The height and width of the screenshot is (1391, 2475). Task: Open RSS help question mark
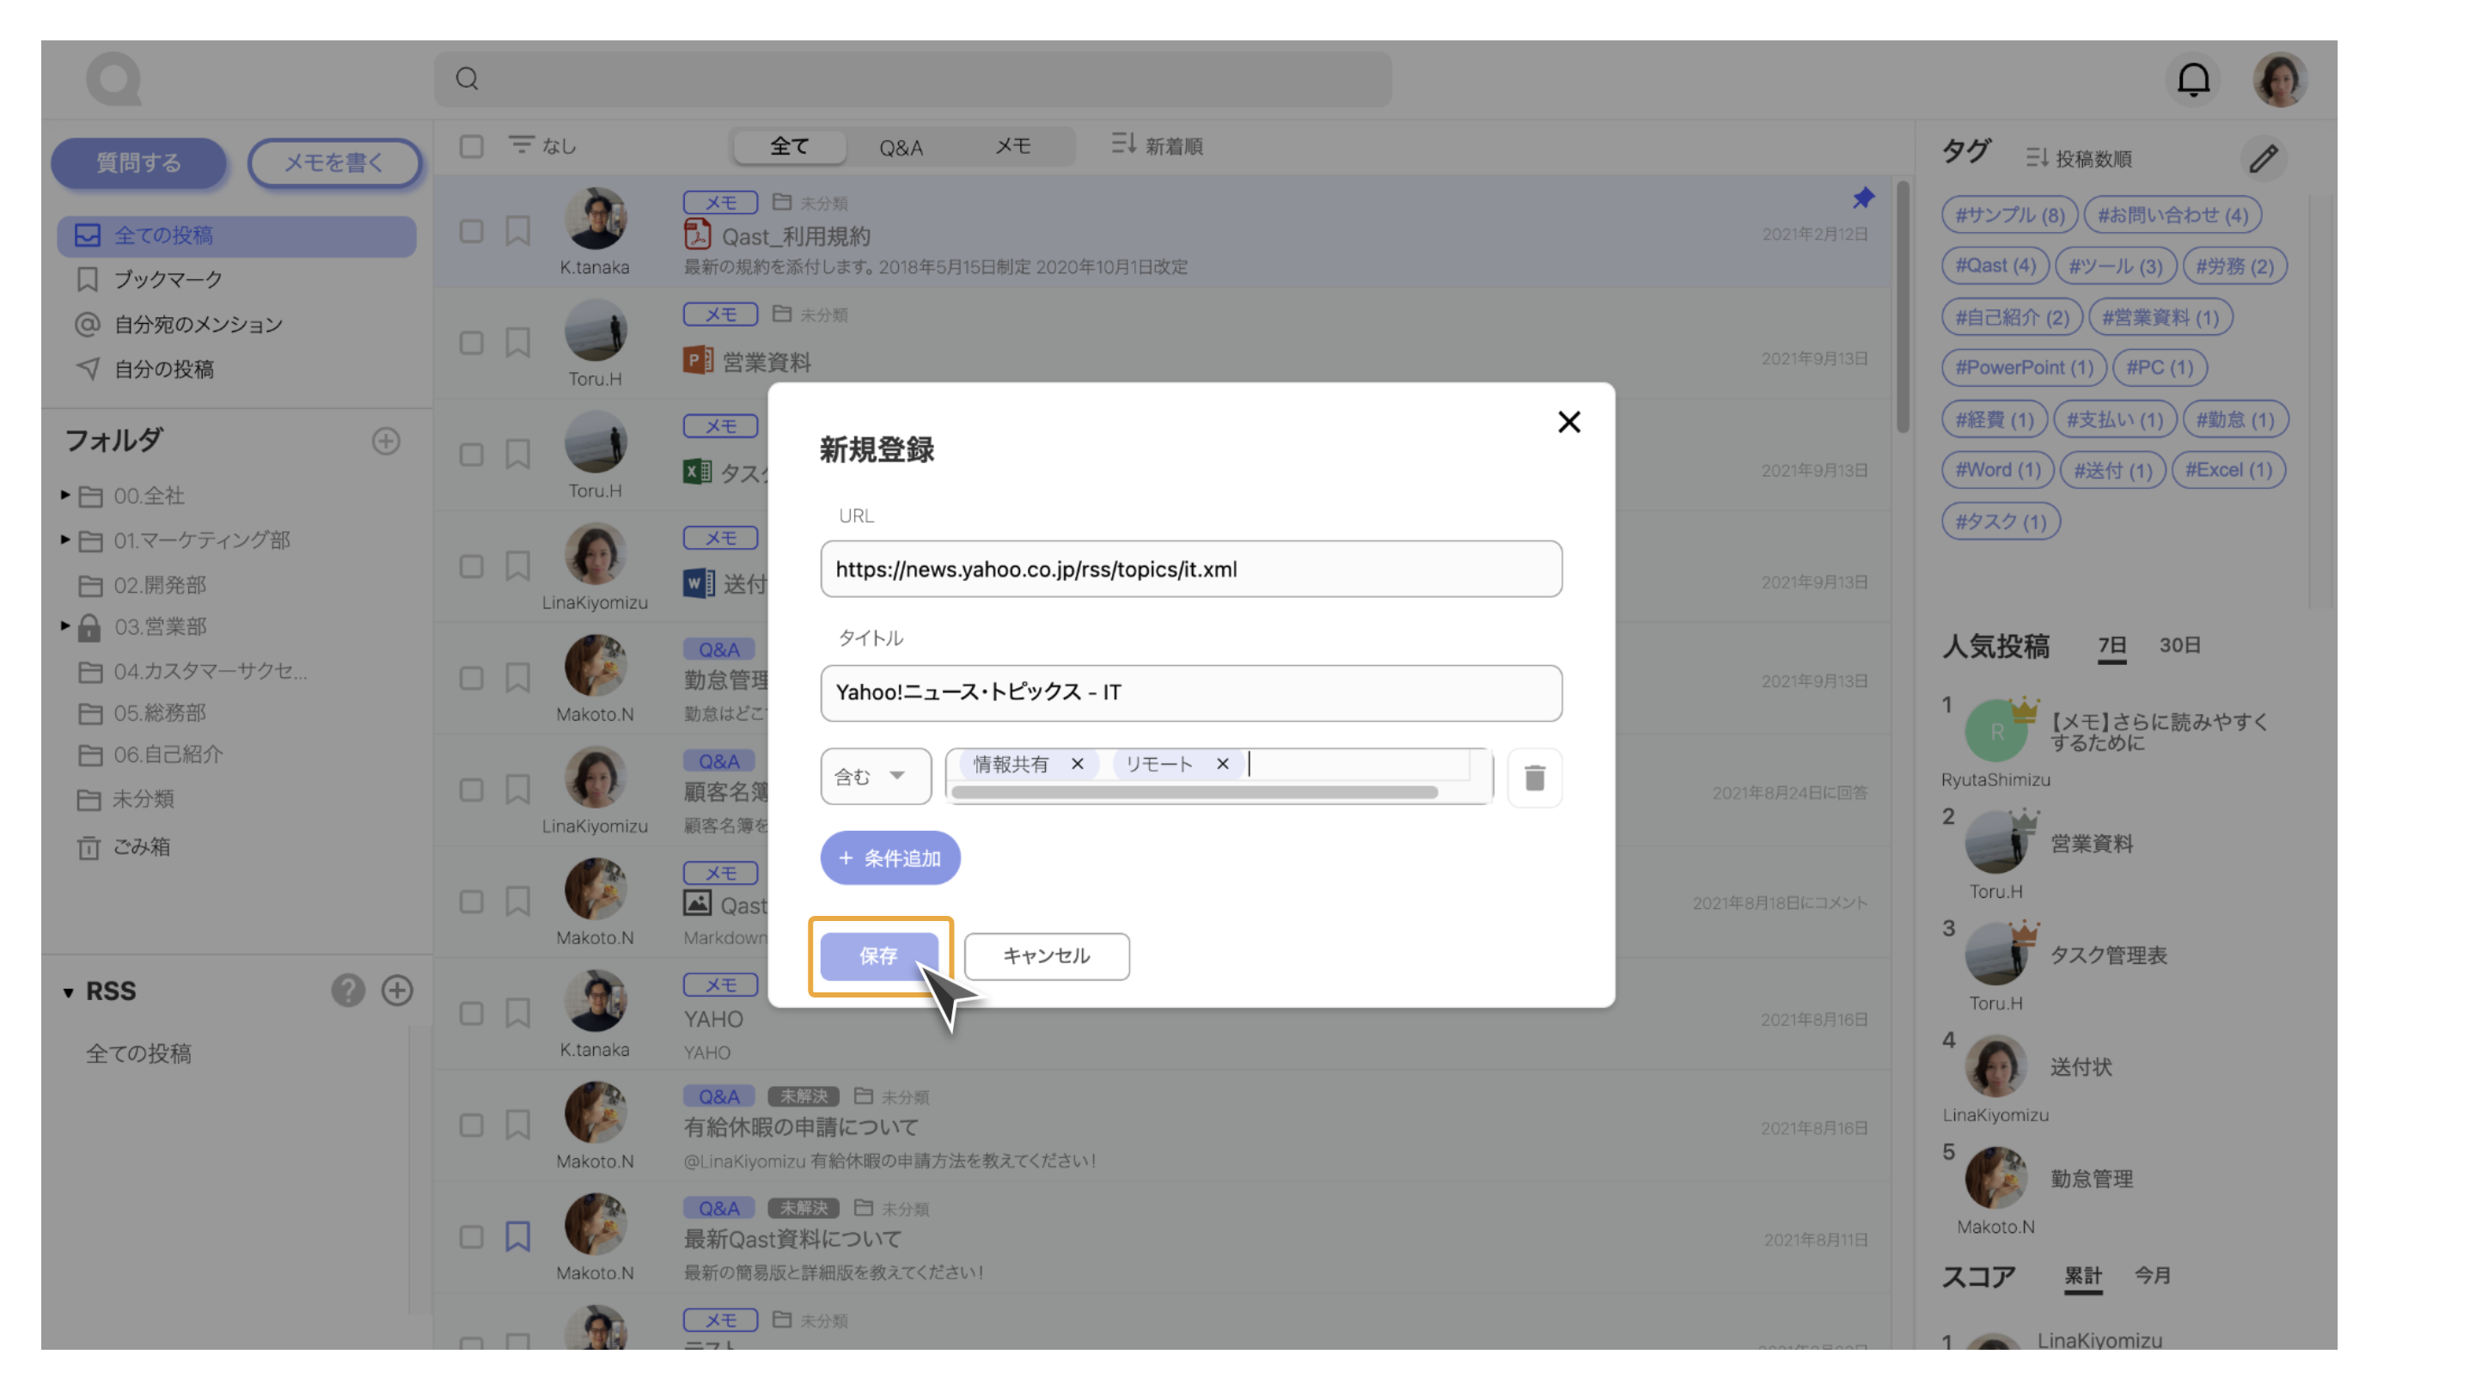point(348,991)
